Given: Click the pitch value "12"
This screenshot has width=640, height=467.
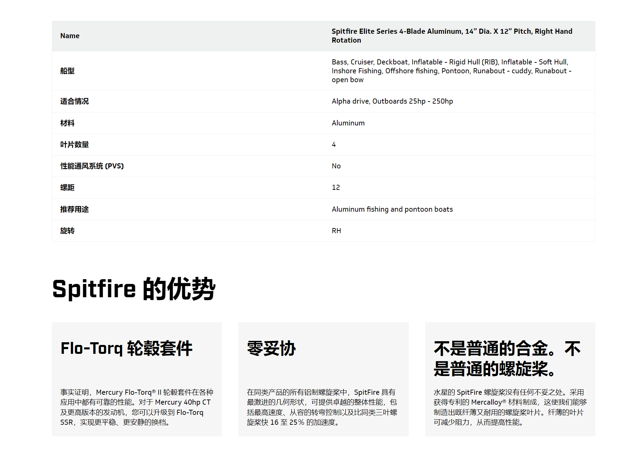Looking at the screenshot, I should (336, 187).
